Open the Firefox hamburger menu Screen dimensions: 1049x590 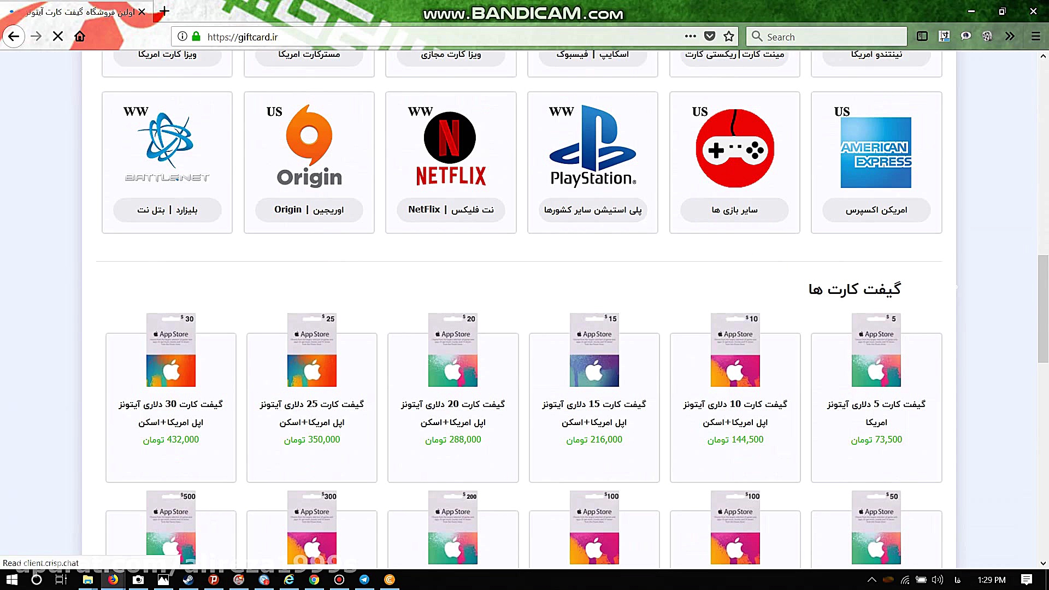(x=1035, y=37)
